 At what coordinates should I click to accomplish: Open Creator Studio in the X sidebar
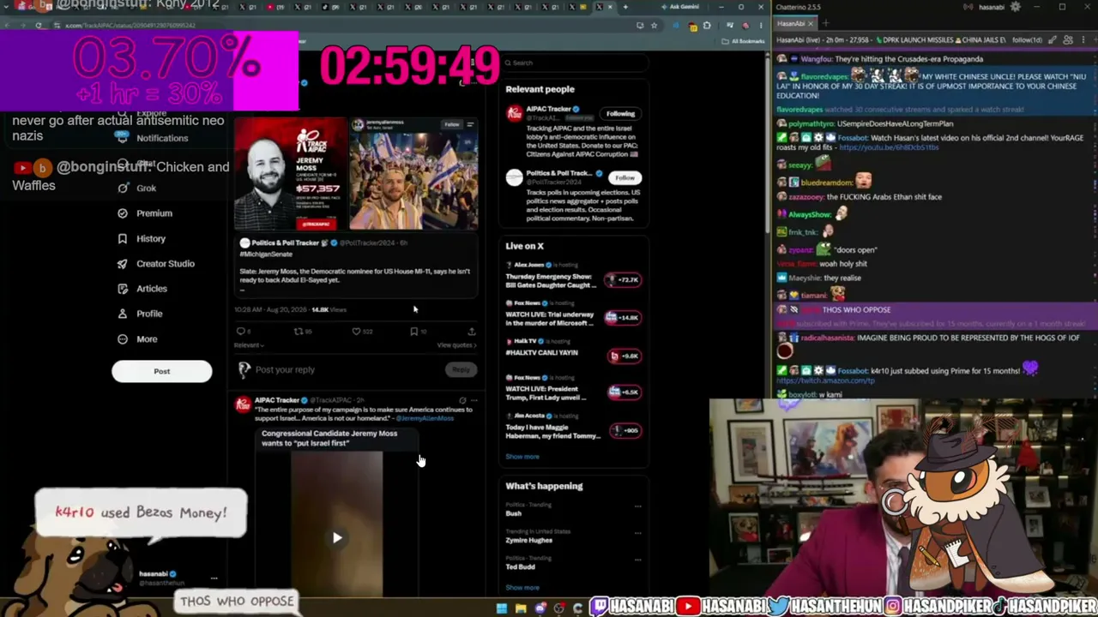pos(156,264)
